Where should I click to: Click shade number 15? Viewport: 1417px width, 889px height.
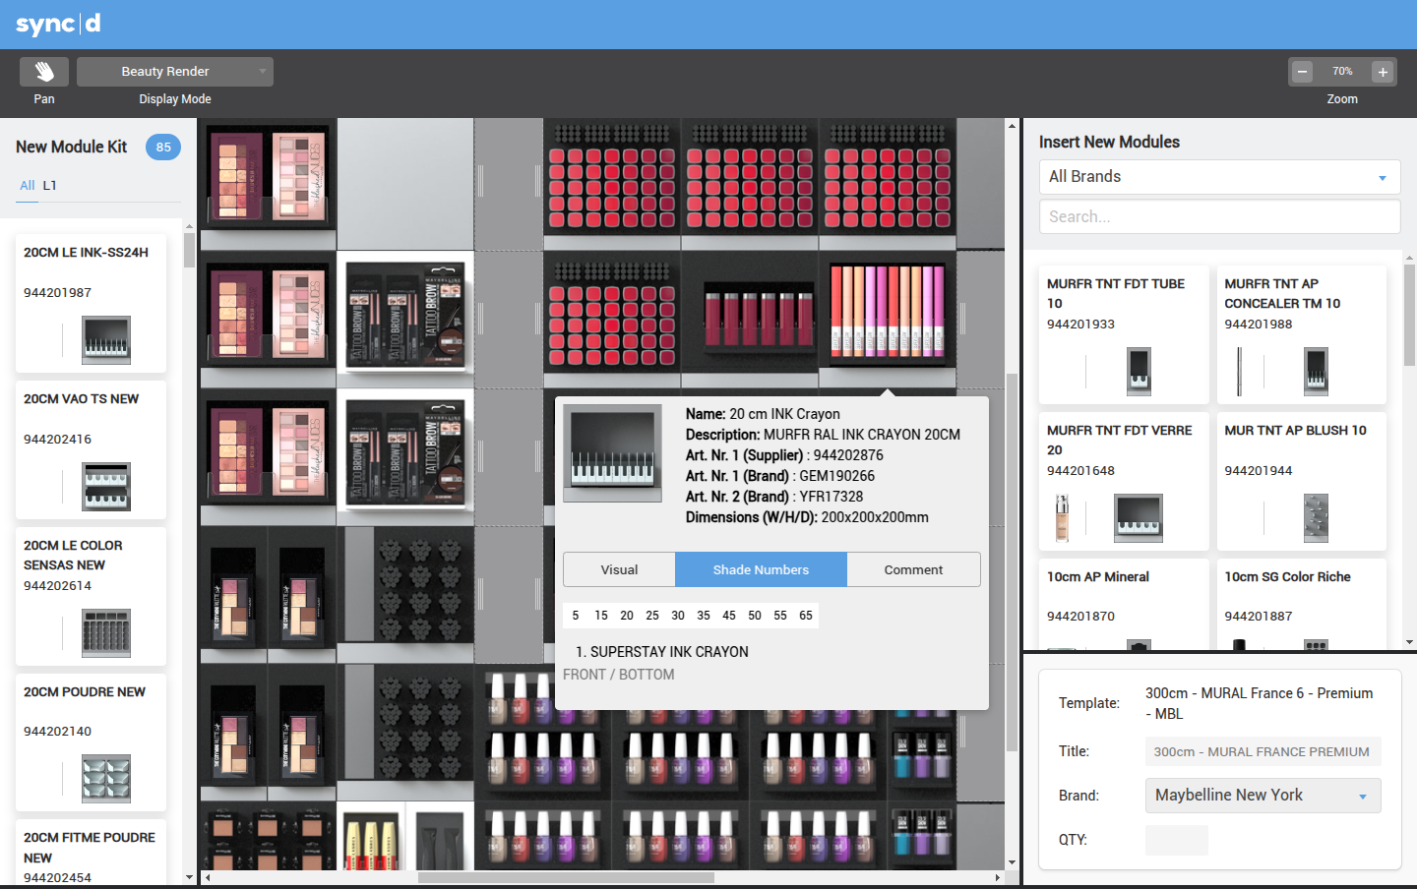click(x=601, y=616)
